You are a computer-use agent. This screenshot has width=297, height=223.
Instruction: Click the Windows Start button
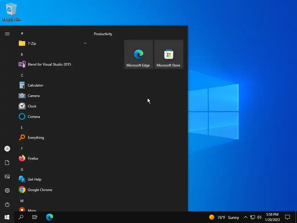[x=7, y=217]
